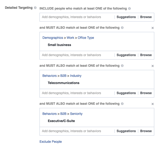Click the Seniority breadcrumb link
This screenshot has height=151, width=162.
(76, 114)
